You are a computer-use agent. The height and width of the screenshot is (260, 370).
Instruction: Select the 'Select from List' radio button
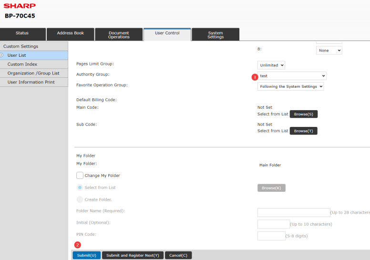[80, 187]
